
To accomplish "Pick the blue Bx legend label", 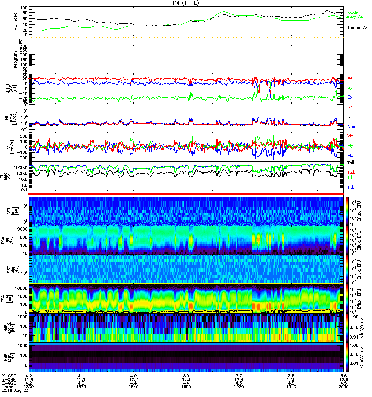I will tap(350, 97).
